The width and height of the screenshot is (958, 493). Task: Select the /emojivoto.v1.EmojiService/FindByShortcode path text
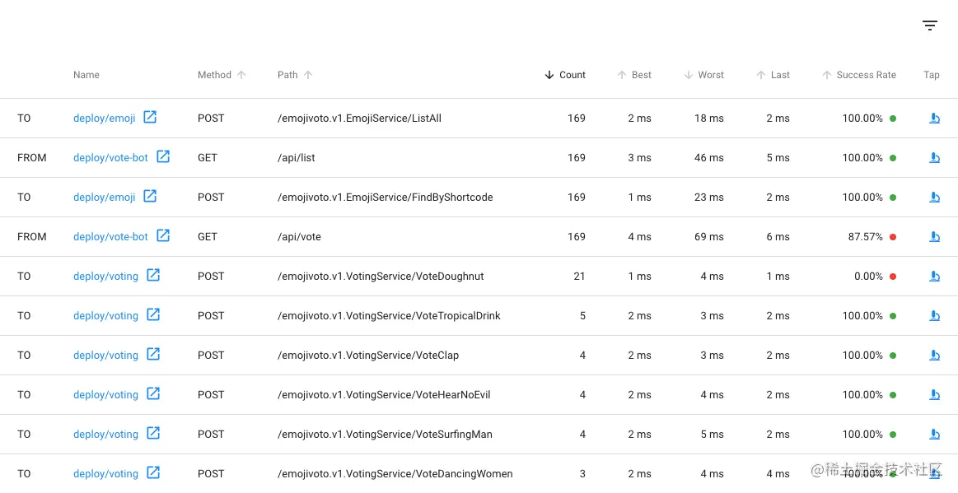pyautogui.click(x=385, y=197)
